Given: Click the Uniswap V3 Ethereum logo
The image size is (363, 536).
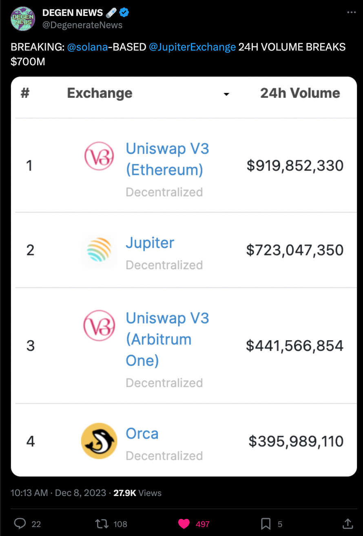Looking at the screenshot, I should click(99, 156).
